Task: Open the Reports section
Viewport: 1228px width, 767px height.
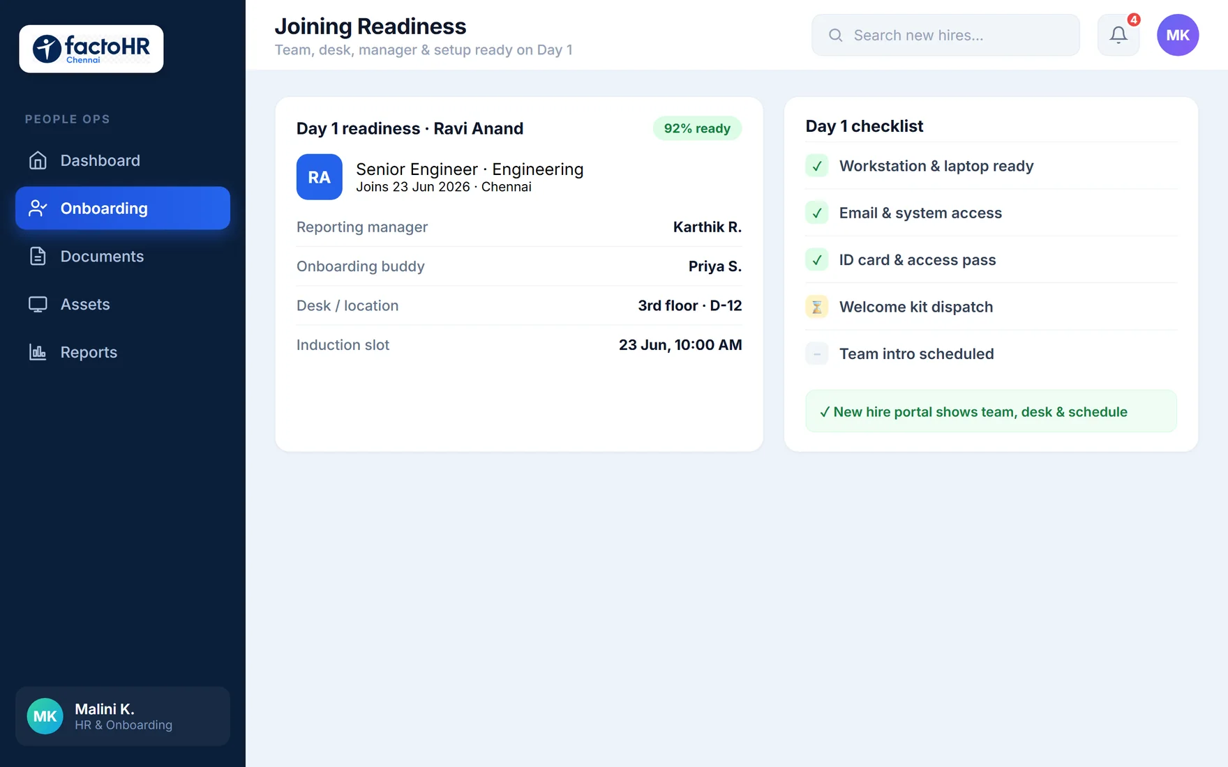Action: pos(123,352)
